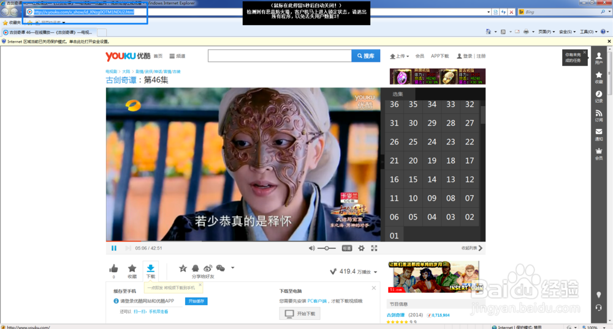The width and height of the screenshot is (613, 329).
Task: Open the 选集 episode tab
Action: click(x=398, y=94)
